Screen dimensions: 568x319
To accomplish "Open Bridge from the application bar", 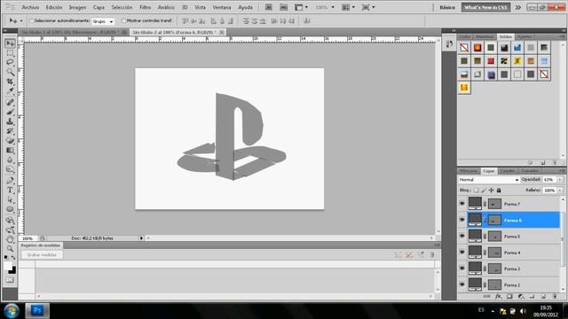I will click(269, 7).
